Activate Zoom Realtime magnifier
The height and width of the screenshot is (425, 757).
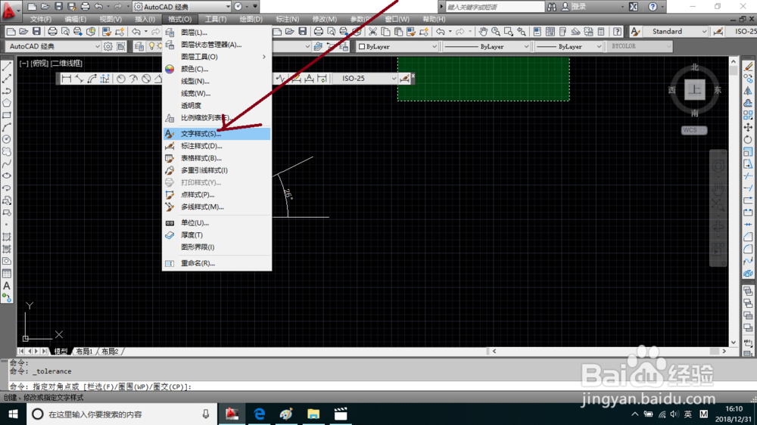pyautogui.click(x=496, y=32)
